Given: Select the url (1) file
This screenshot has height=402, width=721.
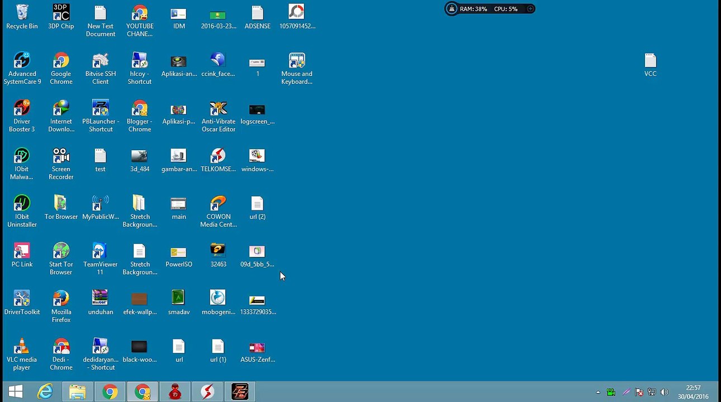Looking at the screenshot, I should pyautogui.click(x=219, y=351).
